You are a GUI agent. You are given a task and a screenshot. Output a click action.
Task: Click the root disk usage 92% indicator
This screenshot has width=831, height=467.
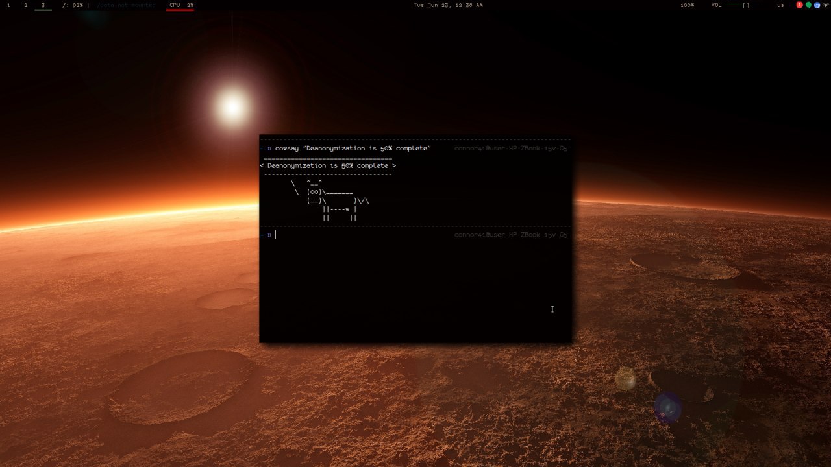click(73, 5)
